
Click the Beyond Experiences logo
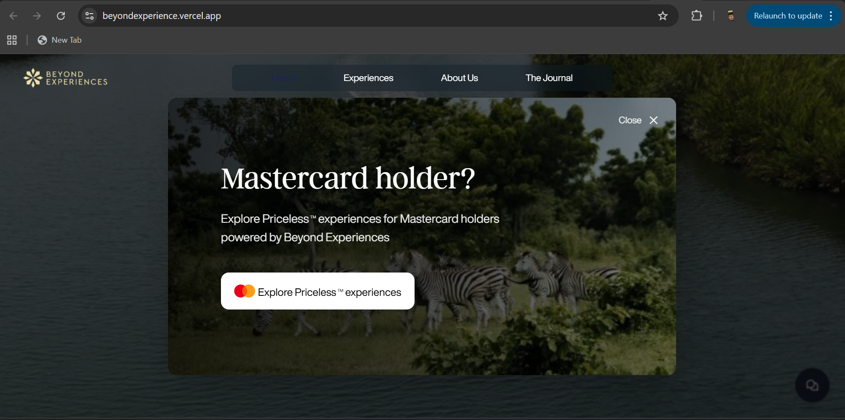[66, 78]
